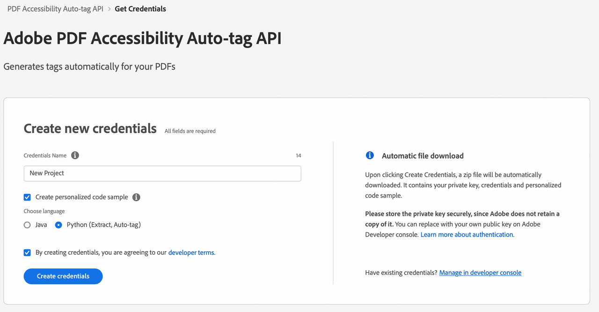
Task: Select Python (Extract, Auto-tag) radio button
Action: 58,225
